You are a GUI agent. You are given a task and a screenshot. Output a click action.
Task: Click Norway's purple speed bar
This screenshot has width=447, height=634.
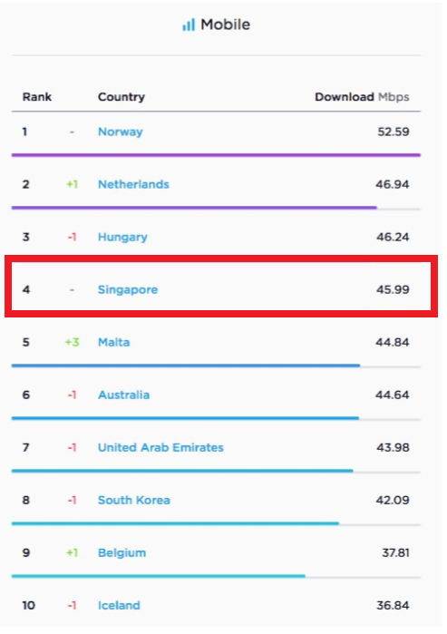216,155
